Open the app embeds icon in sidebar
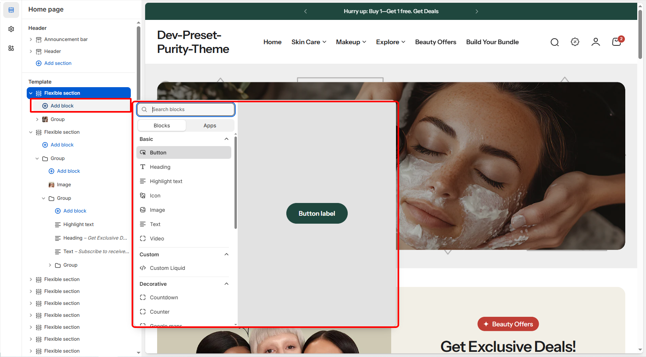 tap(11, 48)
